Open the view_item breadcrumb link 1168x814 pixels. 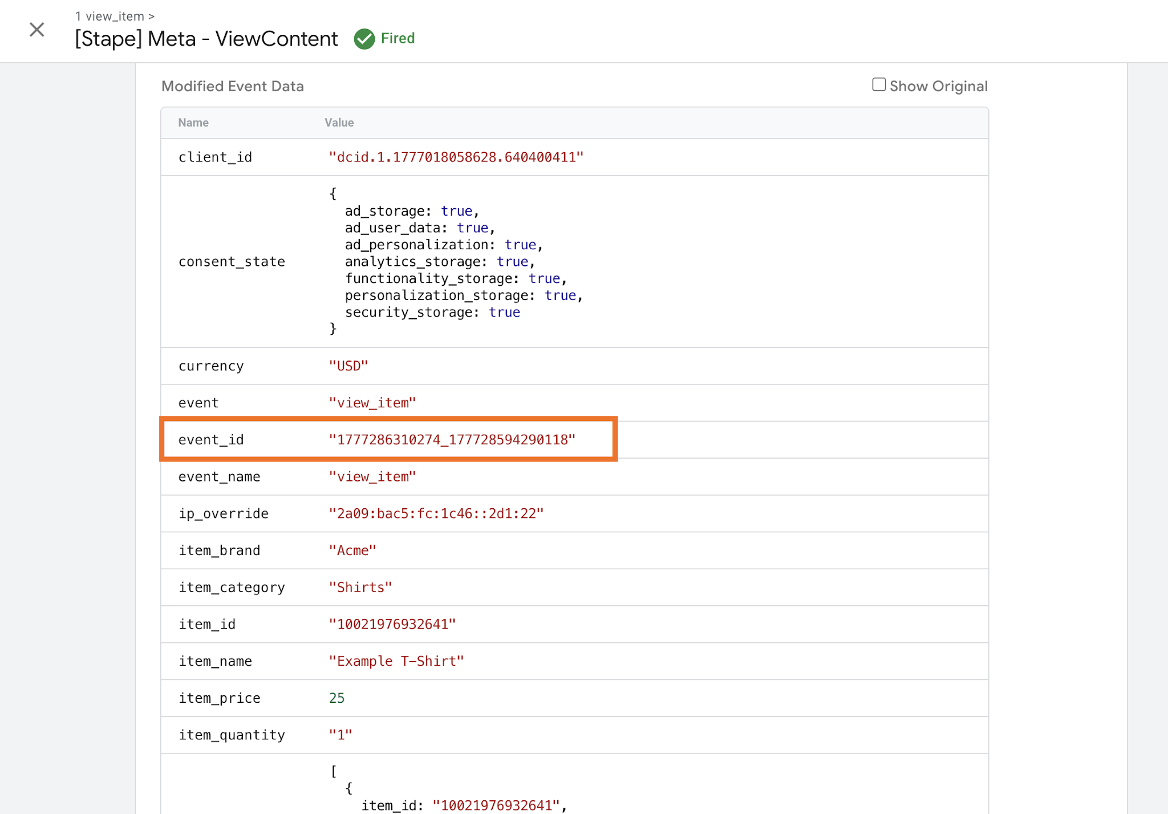click(x=115, y=17)
